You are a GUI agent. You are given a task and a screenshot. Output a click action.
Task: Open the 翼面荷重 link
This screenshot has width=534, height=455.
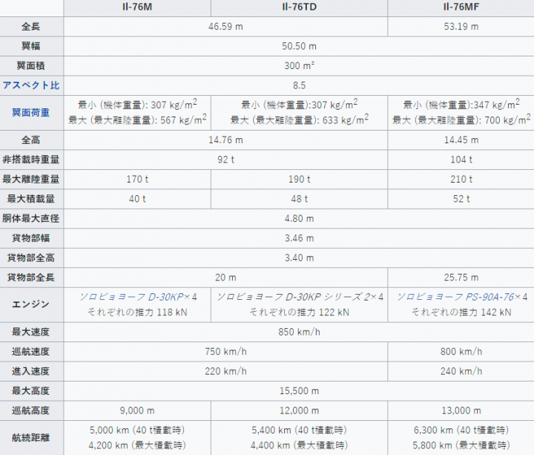(31, 113)
